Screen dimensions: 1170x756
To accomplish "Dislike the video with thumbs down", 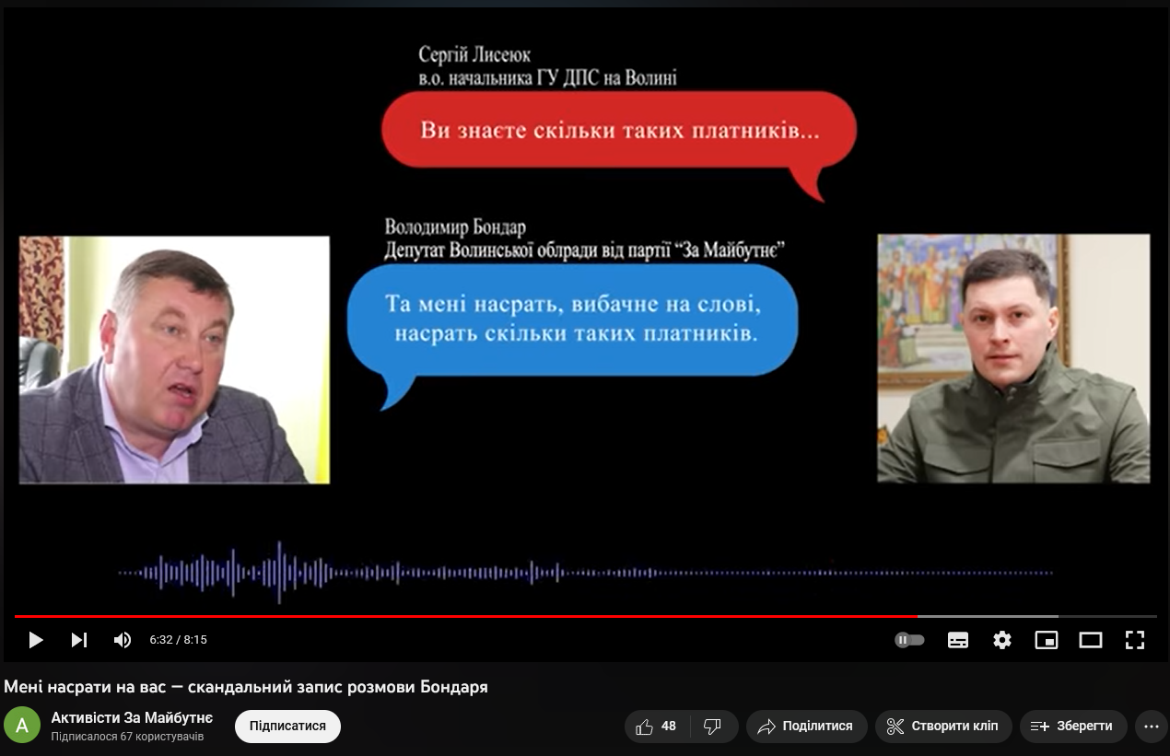I will tap(712, 727).
